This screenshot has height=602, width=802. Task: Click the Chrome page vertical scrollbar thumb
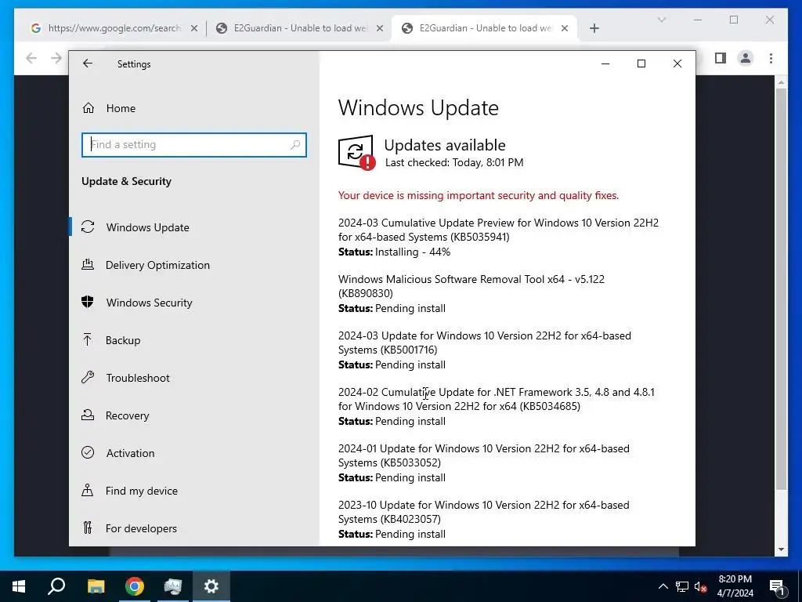point(781,288)
